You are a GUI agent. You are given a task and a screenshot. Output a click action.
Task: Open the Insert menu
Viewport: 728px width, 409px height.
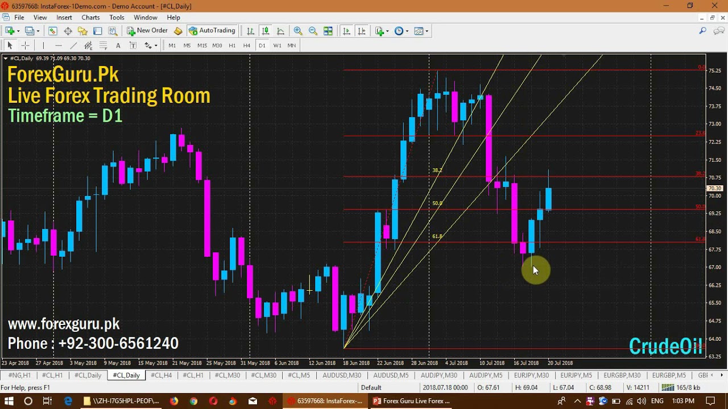(64, 18)
